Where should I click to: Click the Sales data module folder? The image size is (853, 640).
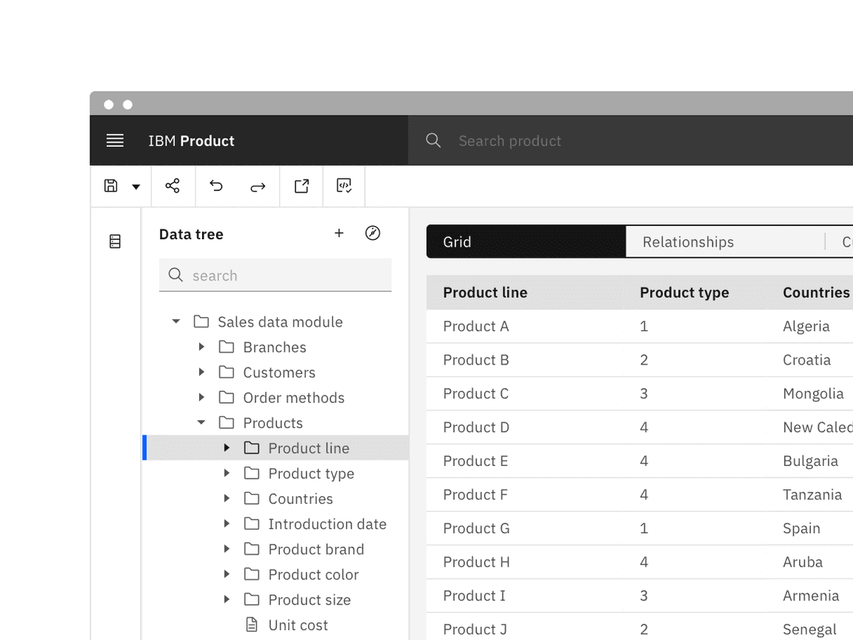pos(280,321)
